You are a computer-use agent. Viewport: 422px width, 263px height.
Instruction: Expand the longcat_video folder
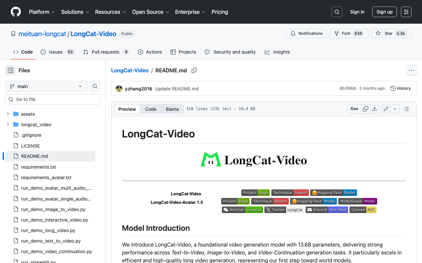[x=8, y=124]
